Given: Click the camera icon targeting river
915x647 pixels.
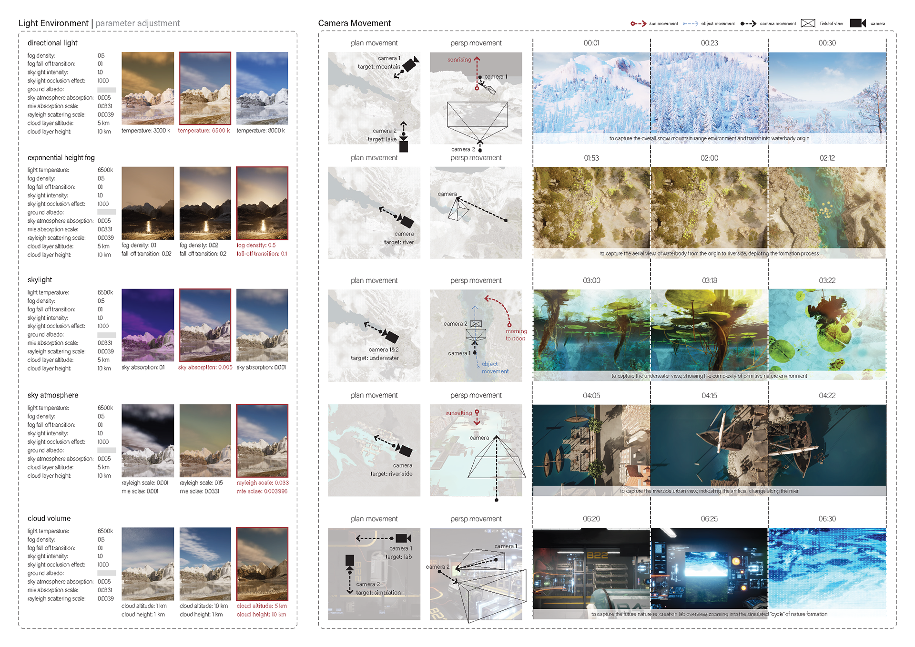Looking at the screenshot, I should (x=406, y=221).
